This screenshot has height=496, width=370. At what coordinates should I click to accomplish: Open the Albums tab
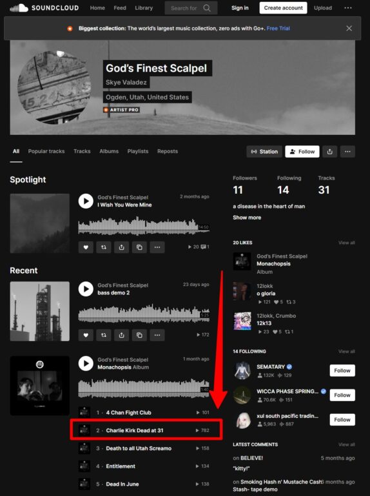point(109,151)
